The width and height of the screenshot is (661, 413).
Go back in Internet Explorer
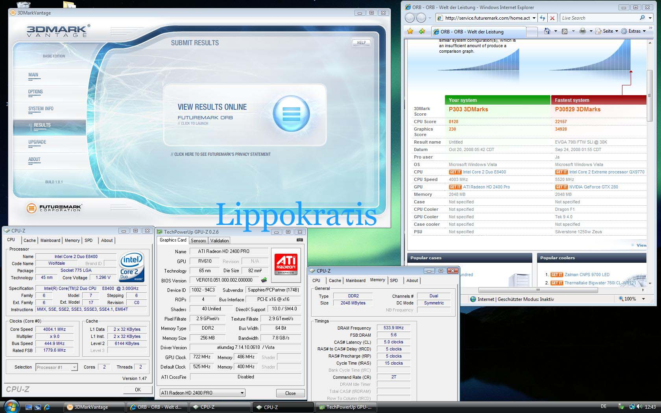point(410,18)
